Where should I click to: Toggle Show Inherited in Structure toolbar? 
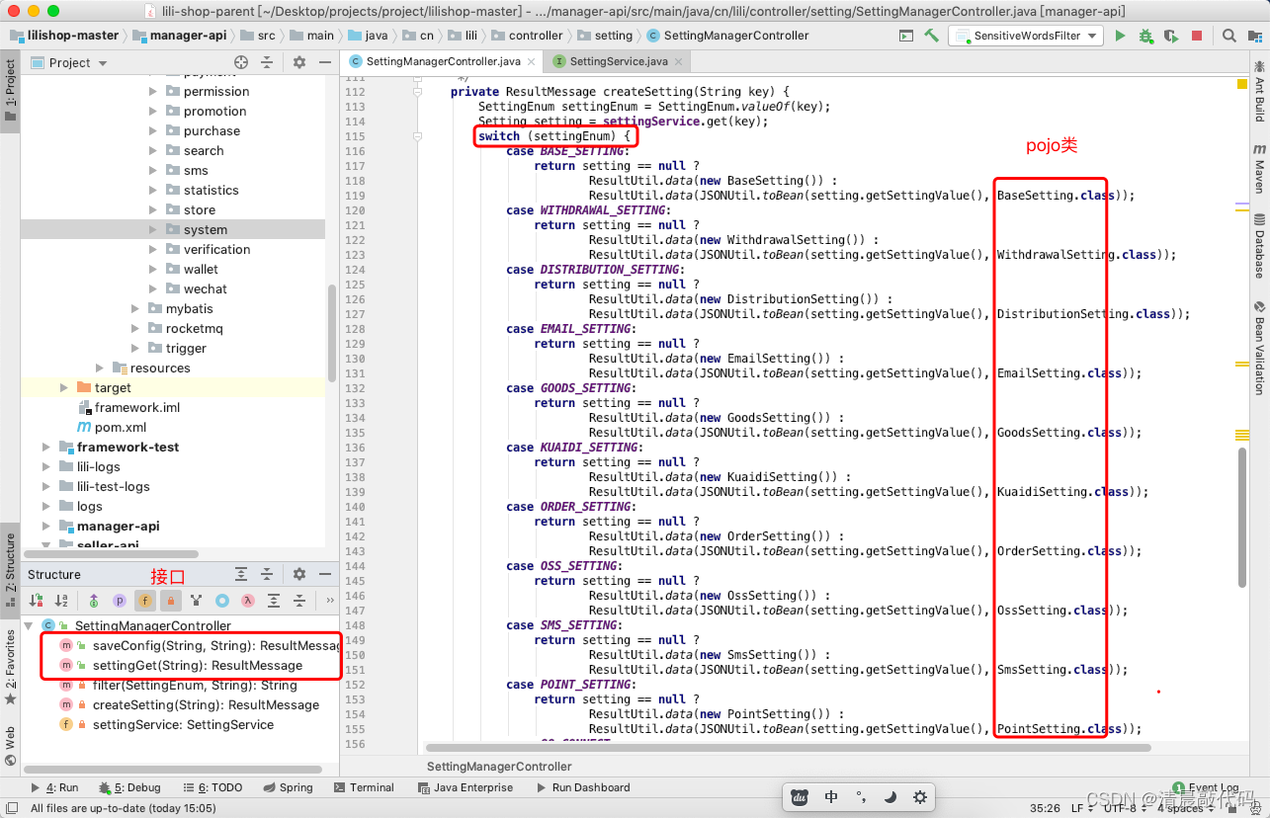[x=94, y=600]
